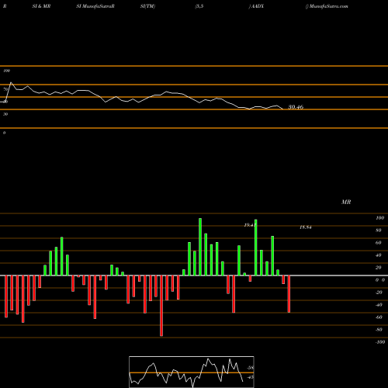Select the 'SI MunafaSutraR' header text
The width and height of the screenshot is (388, 388).
pyautogui.click(x=95, y=6)
